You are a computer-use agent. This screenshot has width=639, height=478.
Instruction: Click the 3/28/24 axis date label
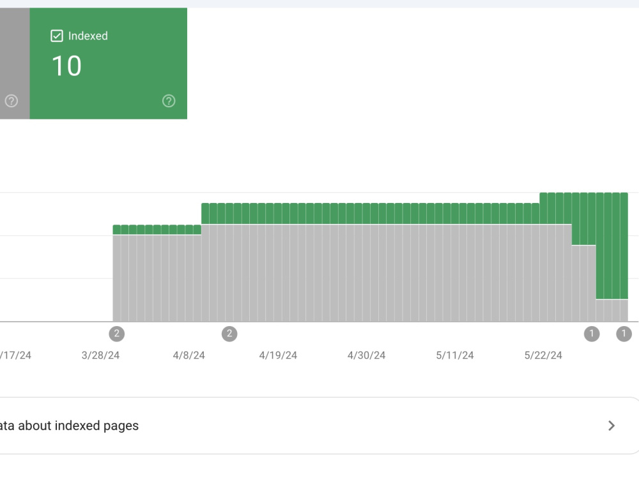[x=101, y=355]
